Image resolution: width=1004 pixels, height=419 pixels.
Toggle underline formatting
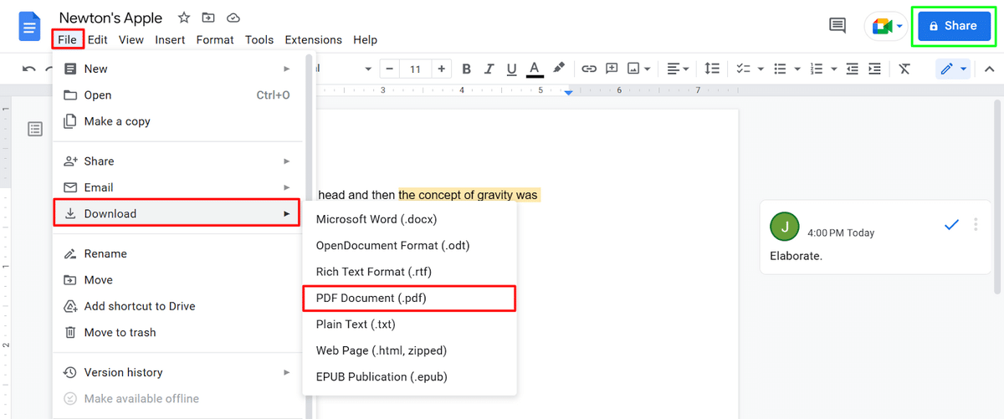(511, 69)
